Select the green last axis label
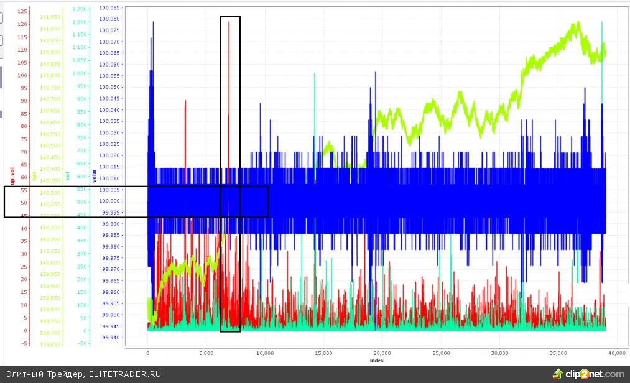Screen dimensions: 630x383 [35, 176]
